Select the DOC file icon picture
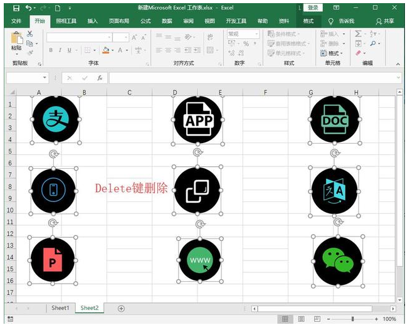 [x=335, y=120]
